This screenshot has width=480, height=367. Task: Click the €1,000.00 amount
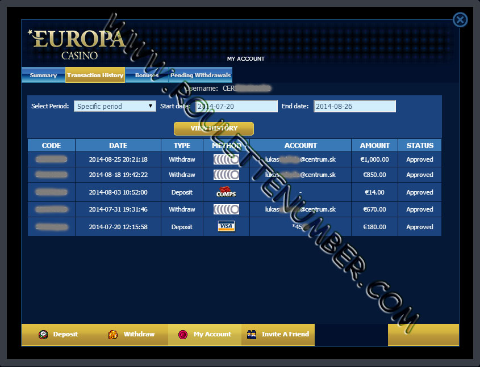click(375, 159)
